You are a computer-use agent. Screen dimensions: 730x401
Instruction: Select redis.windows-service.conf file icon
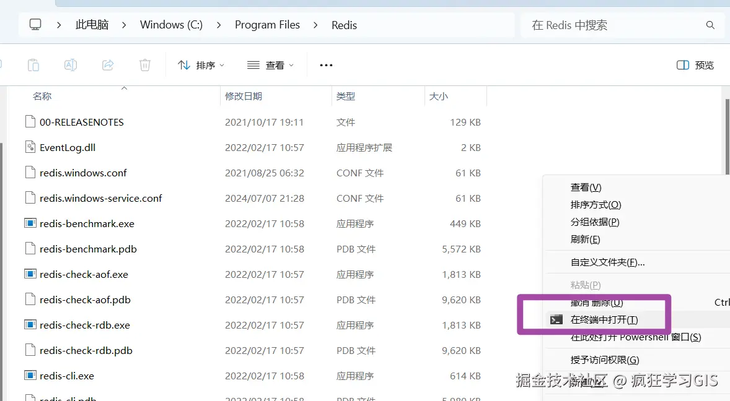30,198
